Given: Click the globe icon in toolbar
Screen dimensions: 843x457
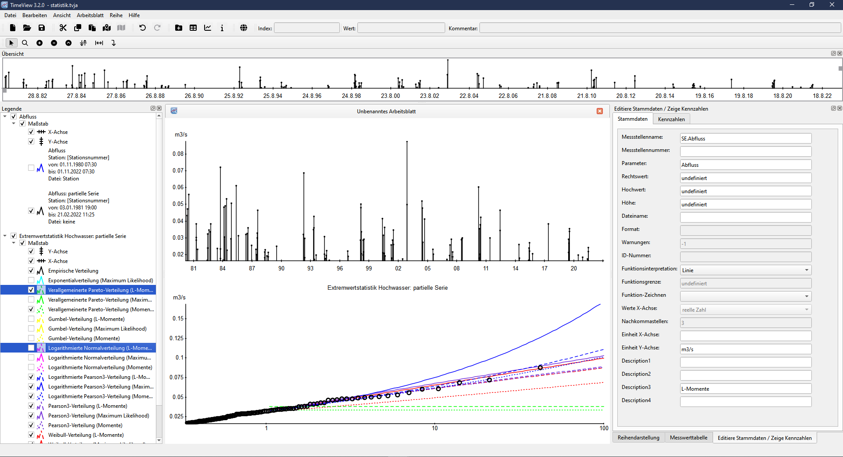Looking at the screenshot, I should pyautogui.click(x=244, y=28).
